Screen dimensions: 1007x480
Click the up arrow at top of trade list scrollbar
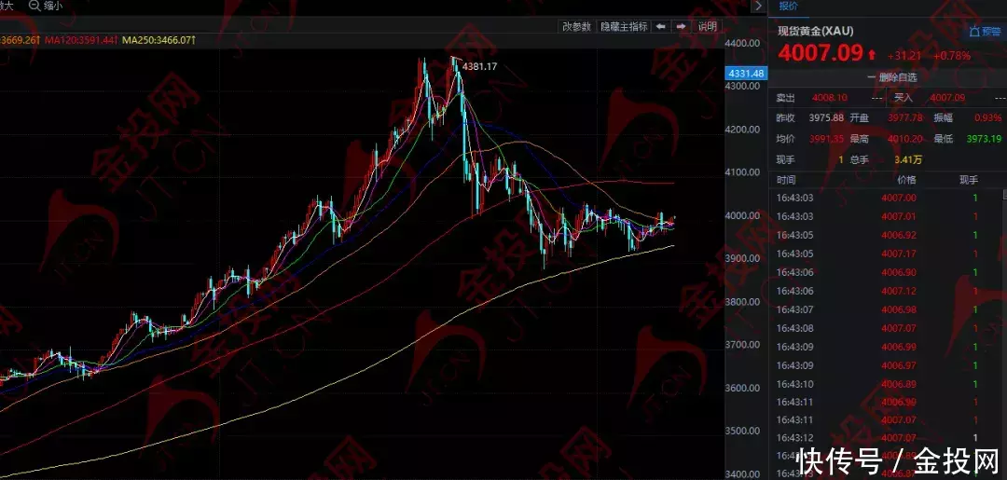click(1002, 193)
